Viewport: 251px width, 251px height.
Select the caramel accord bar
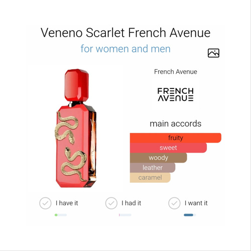(x=150, y=178)
